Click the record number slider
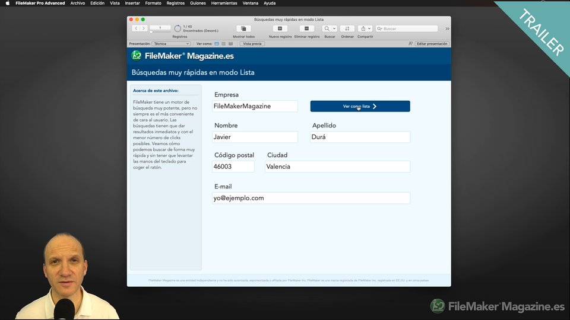Viewport: 570px width, 320px height. point(160,32)
